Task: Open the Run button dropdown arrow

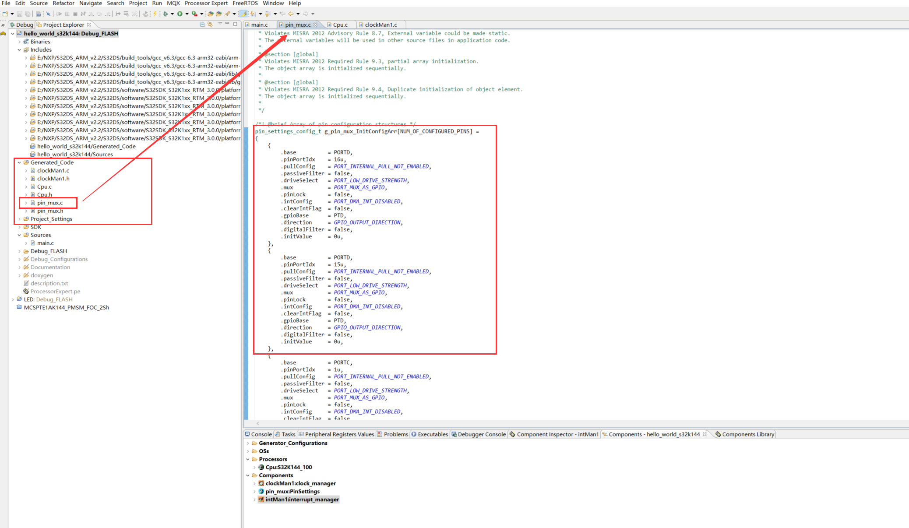Action: (x=187, y=14)
